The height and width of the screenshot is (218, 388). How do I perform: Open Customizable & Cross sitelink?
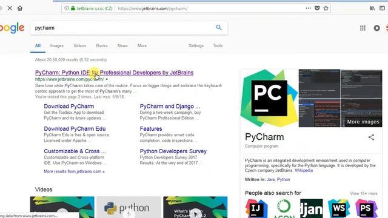(x=75, y=151)
